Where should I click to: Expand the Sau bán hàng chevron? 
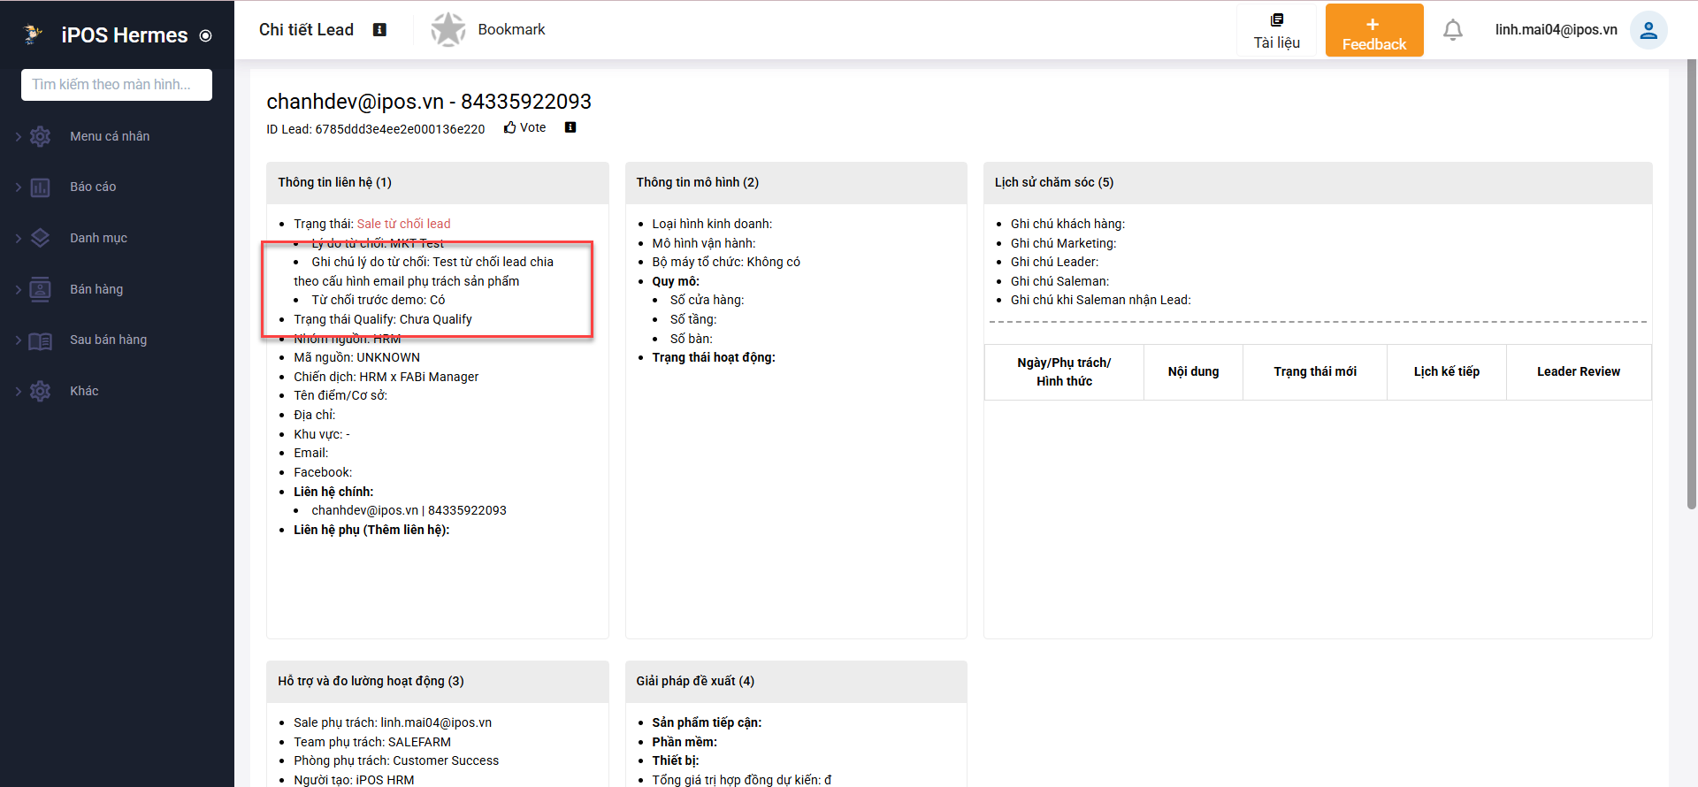click(x=19, y=340)
